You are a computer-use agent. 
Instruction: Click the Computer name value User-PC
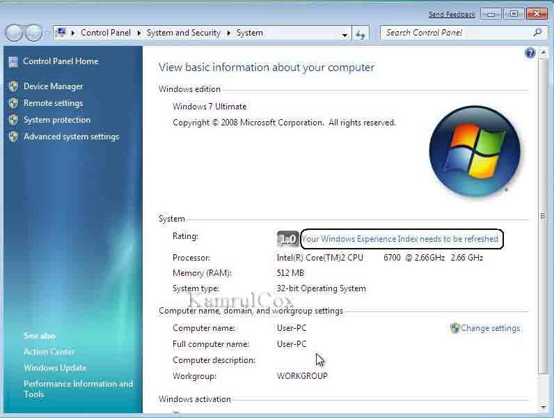coord(292,328)
